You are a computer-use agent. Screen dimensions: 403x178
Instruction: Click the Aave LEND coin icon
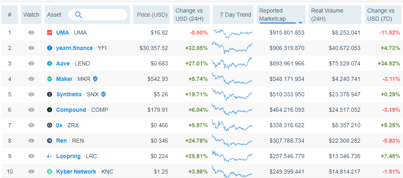pyautogui.click(x=50, y=63)
